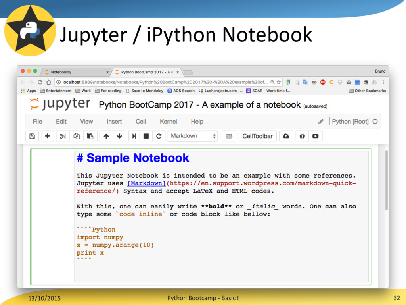Restart the kernel with circular arrow
Viewport: 406px width, 305px height.
pyautogui.click(x=159, y=136)
